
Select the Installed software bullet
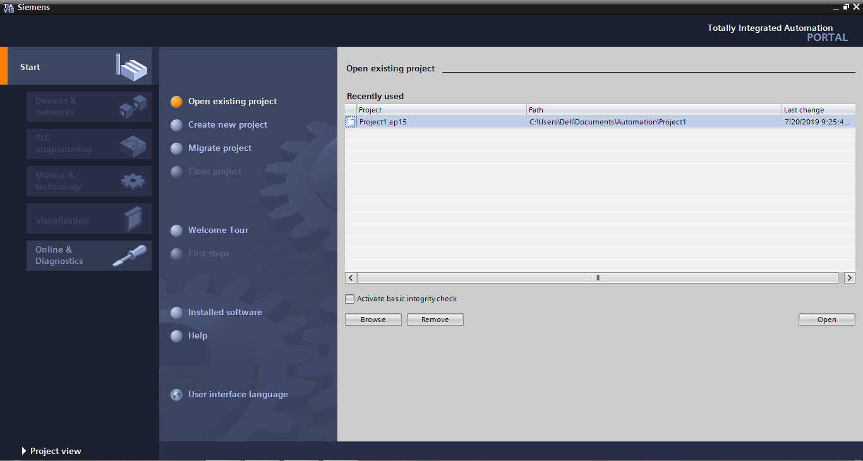[x=177, y=313]
